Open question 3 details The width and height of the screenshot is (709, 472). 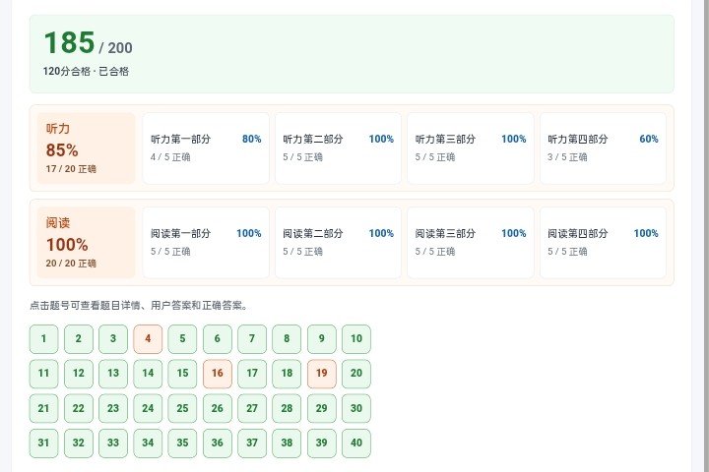(113, 338)
